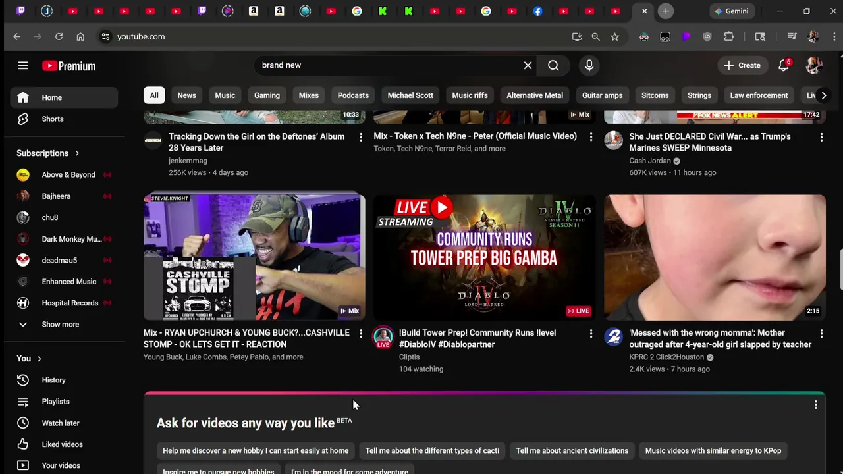Open Gemini button in title bar
This screenshot has width=843, height=474.
pyautogui.click(x=731, y=11)
